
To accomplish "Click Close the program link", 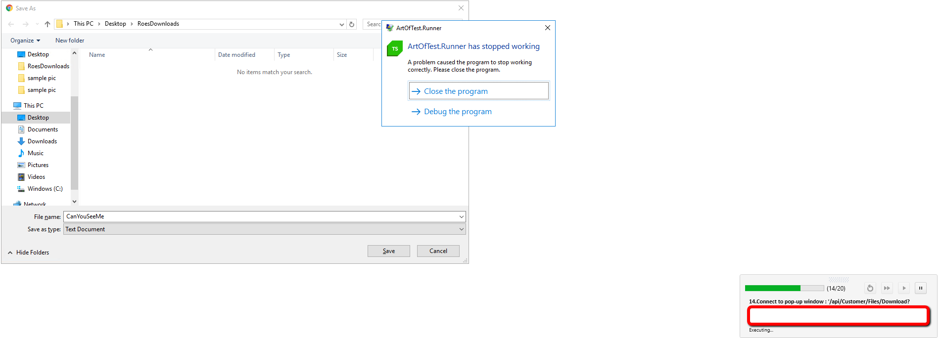I will point(456,91).
